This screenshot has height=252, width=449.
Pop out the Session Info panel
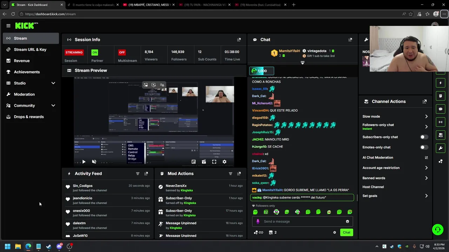[x=239, y=40]
